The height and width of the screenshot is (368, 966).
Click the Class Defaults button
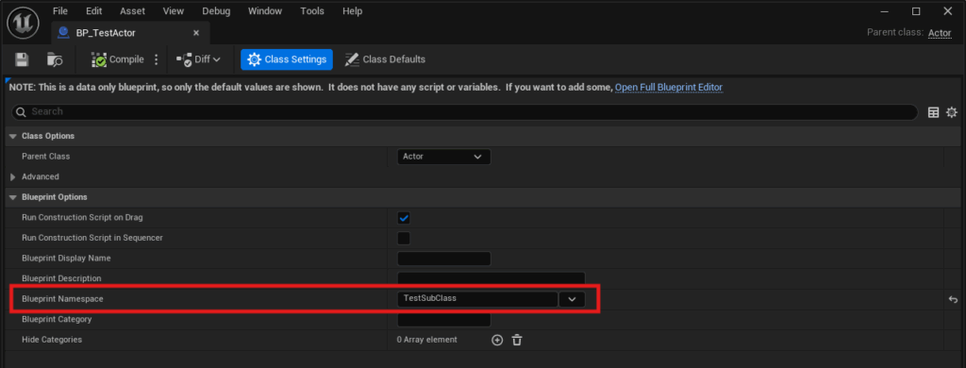385,59
